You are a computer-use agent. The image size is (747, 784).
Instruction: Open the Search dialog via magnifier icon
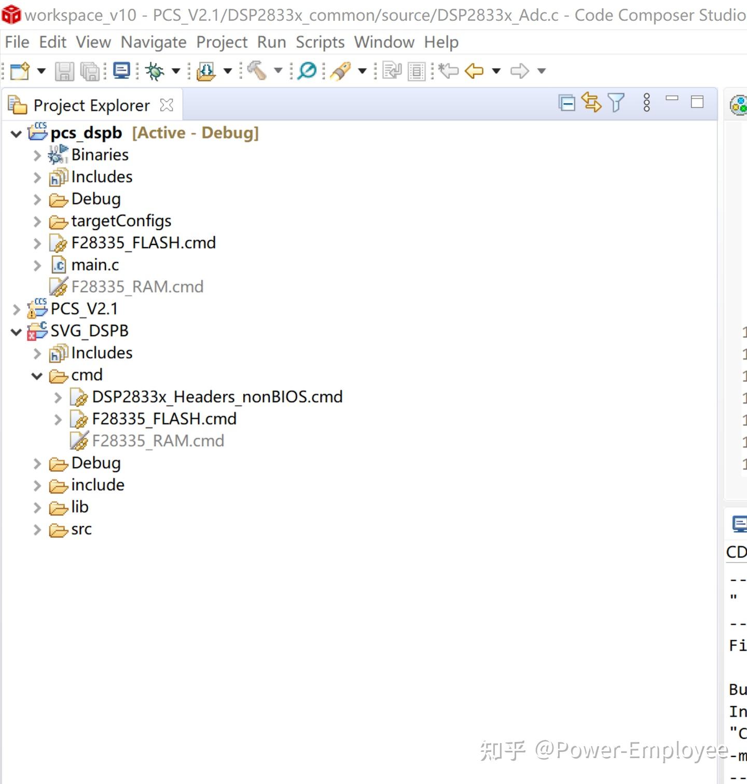[307, 71]
